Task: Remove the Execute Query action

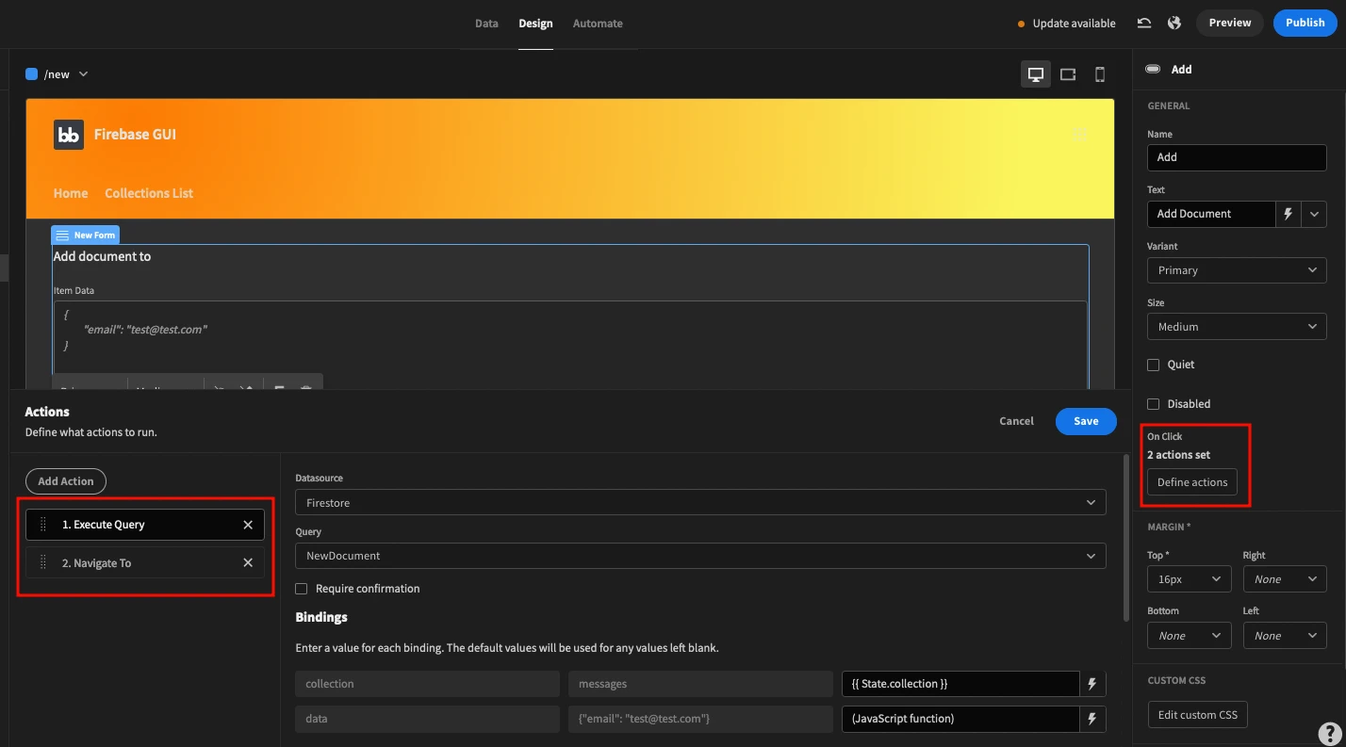Action: pos(248,525)
